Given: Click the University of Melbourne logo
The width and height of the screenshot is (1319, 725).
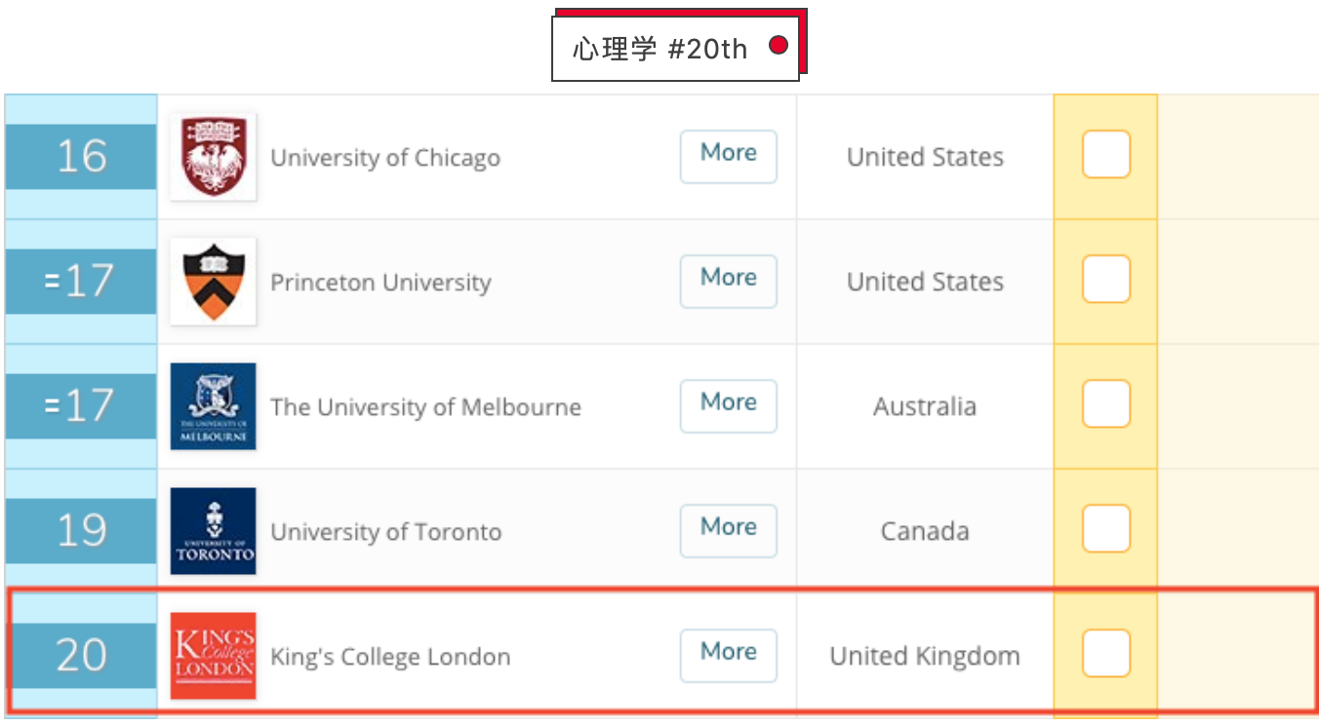Looking at the screenshot, I should 213,406.
